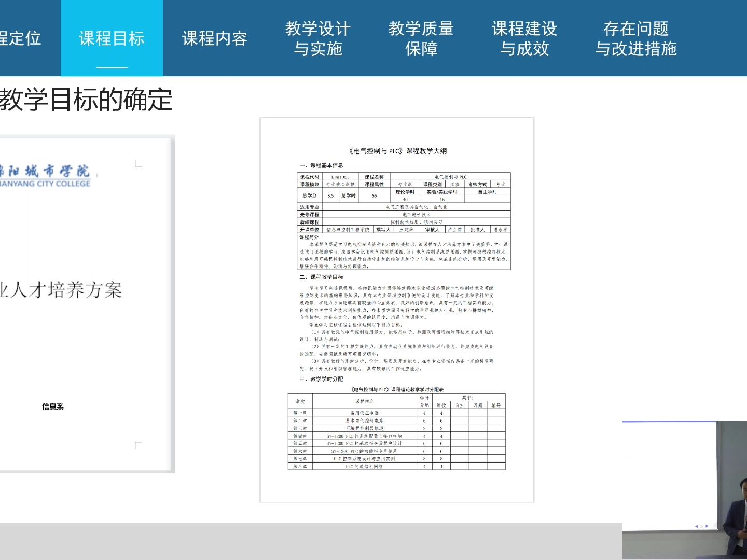This screenshot has width=747, height=560.
Task: Click the 第二章 row 基本电气控制电路
Action: [397, 421]
